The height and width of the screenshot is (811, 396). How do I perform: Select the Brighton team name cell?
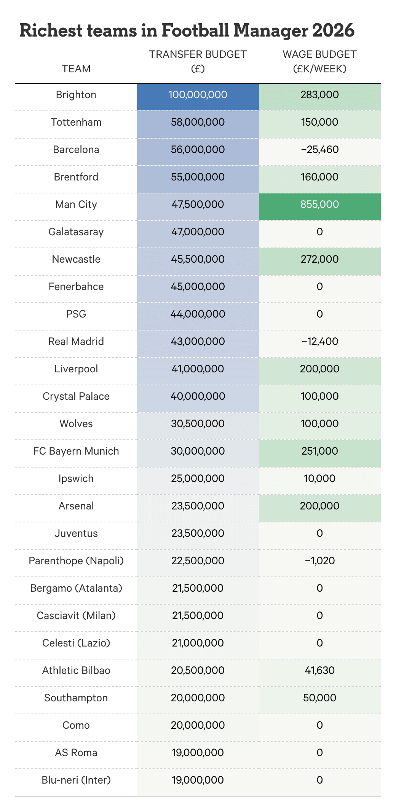pos(76,95)
